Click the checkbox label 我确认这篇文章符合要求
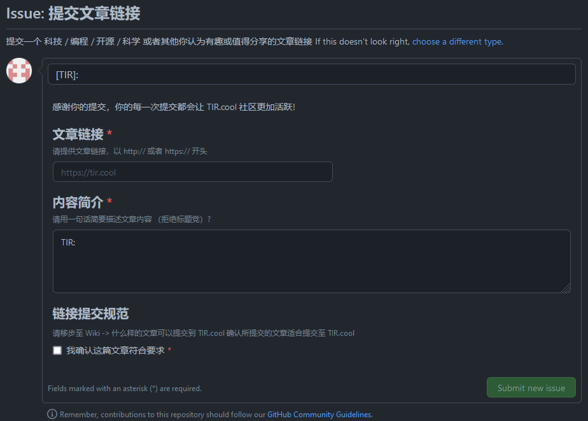This screenshot has width=588, height=421. point(116,350)
